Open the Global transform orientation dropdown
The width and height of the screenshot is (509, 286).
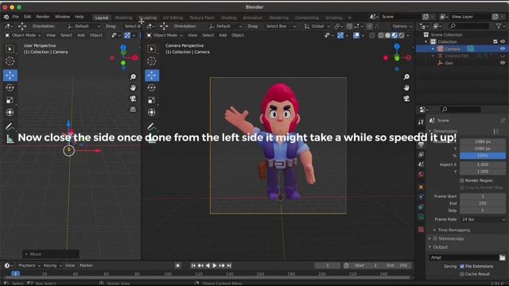tap(317, 26)
